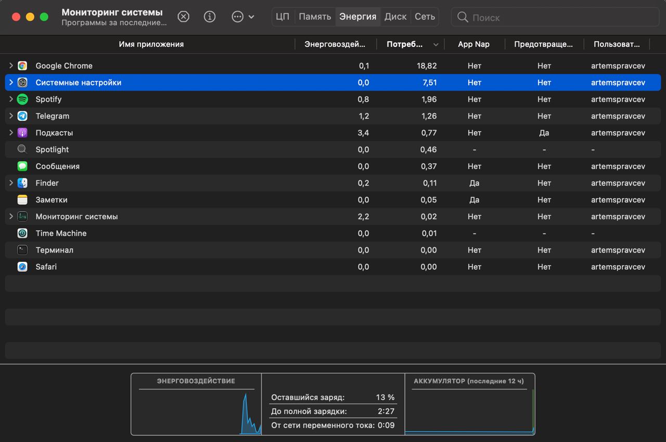Sort by Пользователь column header
This screenshot has height=442, width=666.
coord(617,44)
